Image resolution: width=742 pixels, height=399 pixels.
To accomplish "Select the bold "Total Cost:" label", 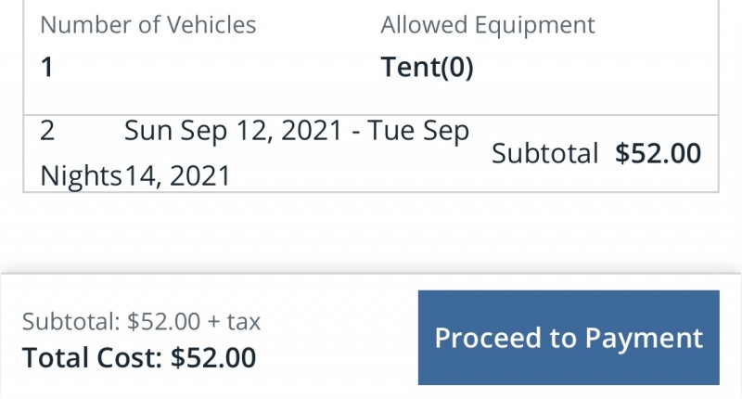I will click(x=93, y=357).
